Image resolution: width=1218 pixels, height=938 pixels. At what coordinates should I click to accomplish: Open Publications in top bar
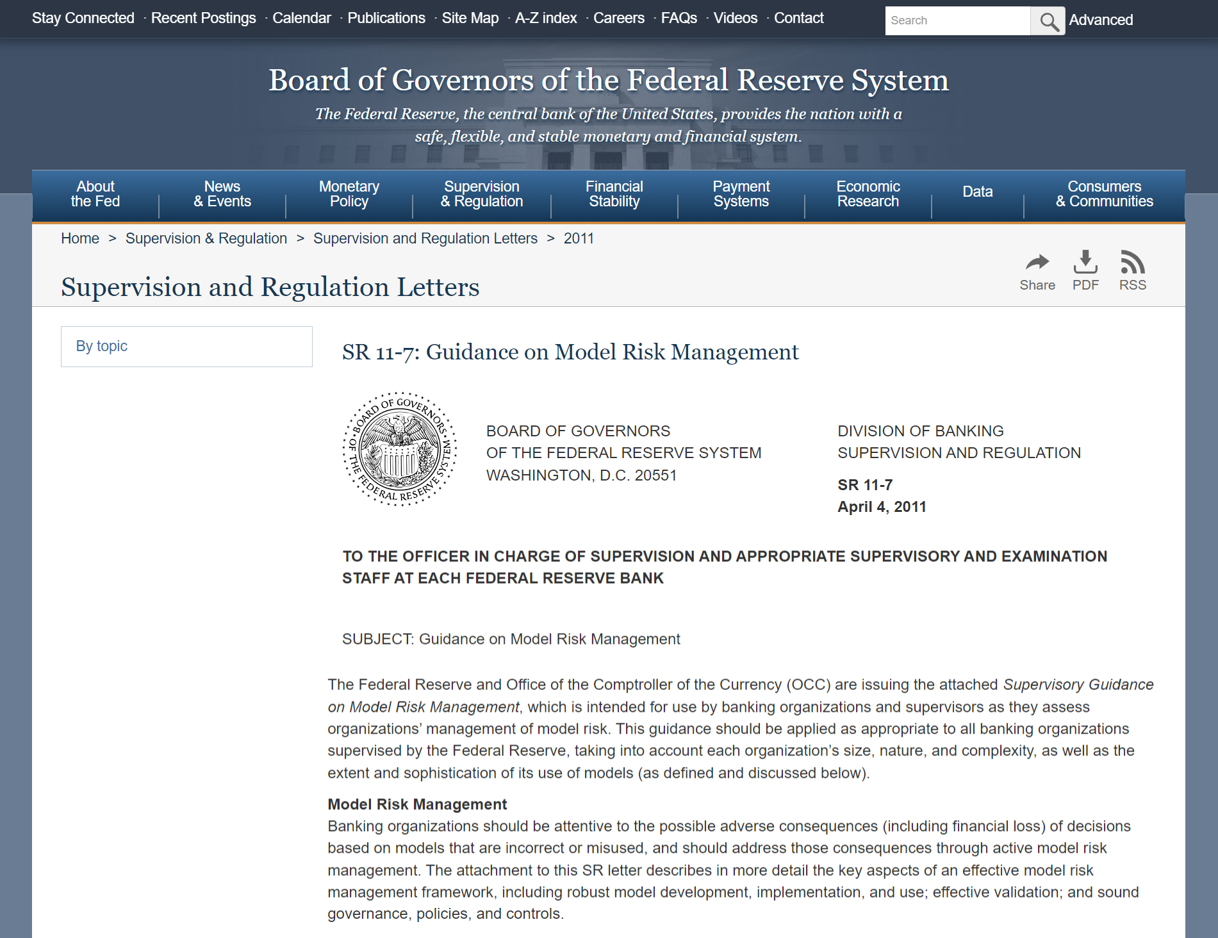click(x=386, y=18)
